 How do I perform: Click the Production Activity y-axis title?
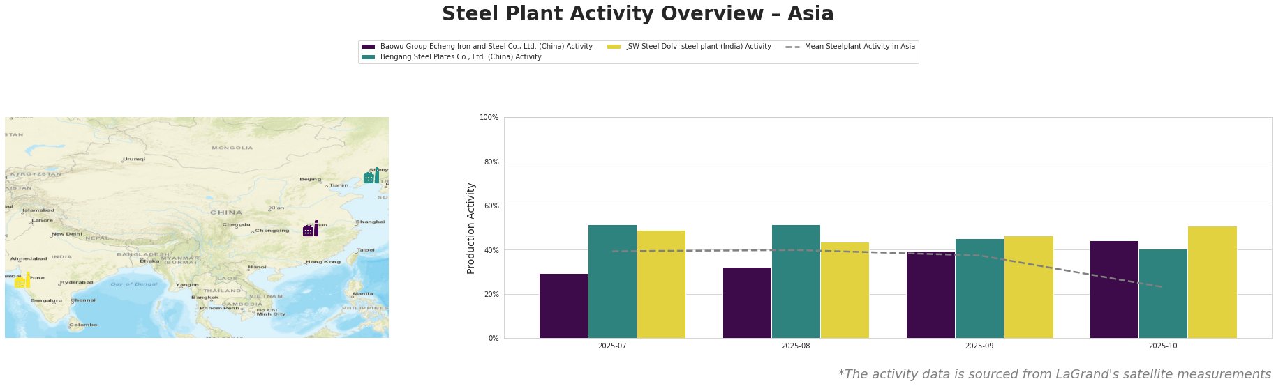pos(471,228)
